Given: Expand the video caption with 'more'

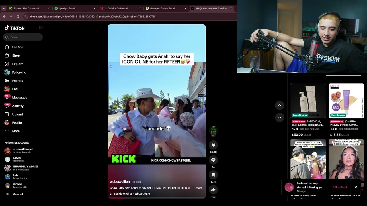Looking at the screenshot, I should pyautogui.click(x=199, y=188).
